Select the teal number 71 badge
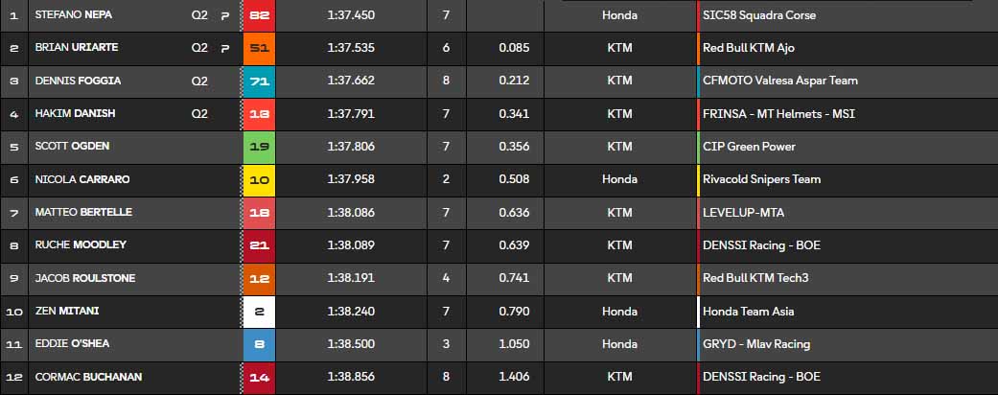The width and height of the screenshot is (998, 395). pyautogui.click(x=259, y=81)
